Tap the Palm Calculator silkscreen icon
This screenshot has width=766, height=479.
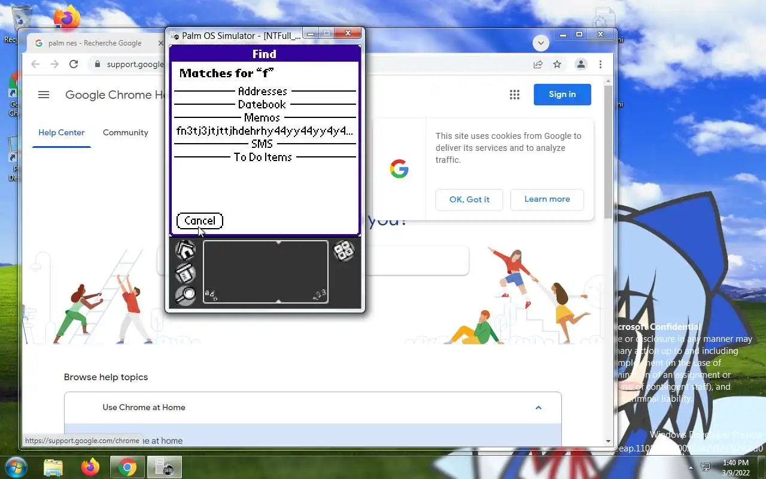344,251
